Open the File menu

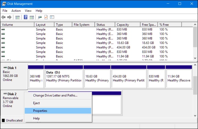pos(5,11)
